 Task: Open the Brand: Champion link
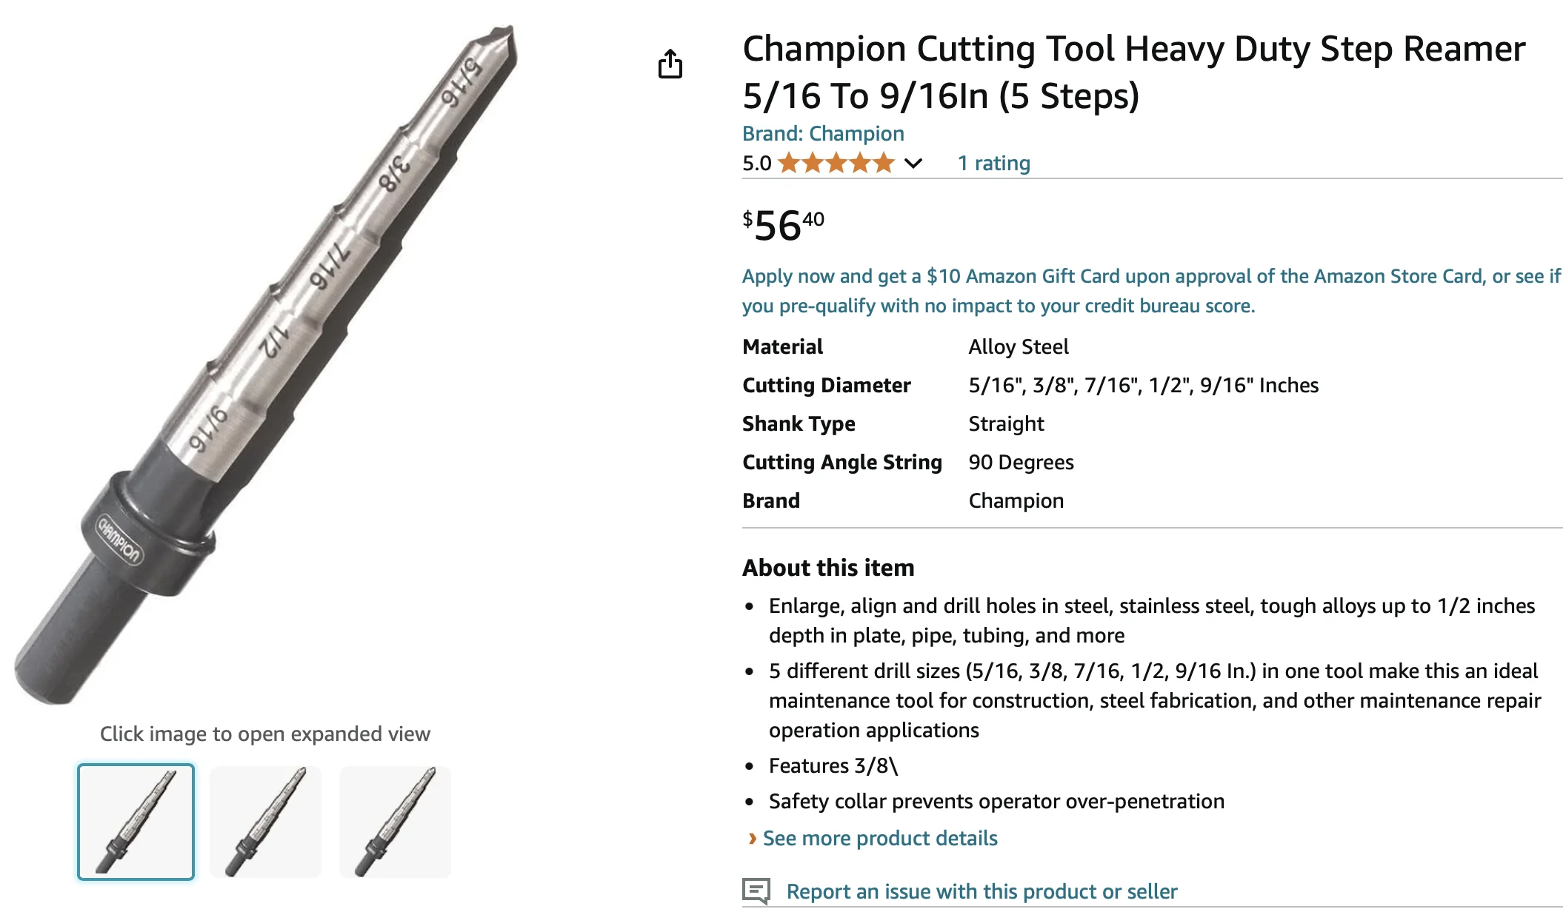pos(823,133)
